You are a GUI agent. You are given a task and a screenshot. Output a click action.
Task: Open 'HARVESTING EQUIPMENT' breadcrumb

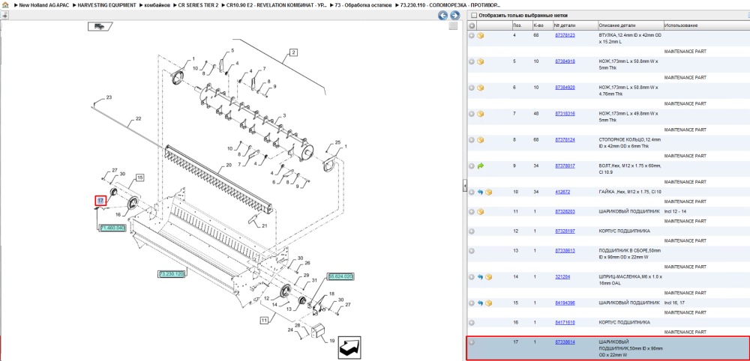point(106,4)
